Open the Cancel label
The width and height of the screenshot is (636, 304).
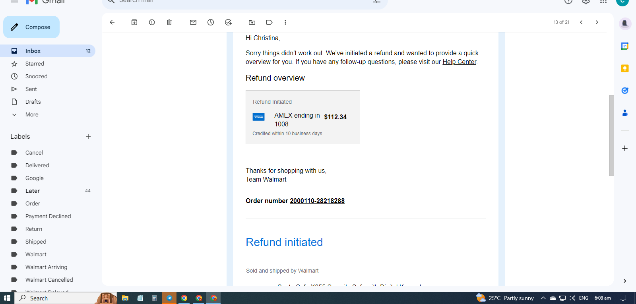click(x=48, y=153)
